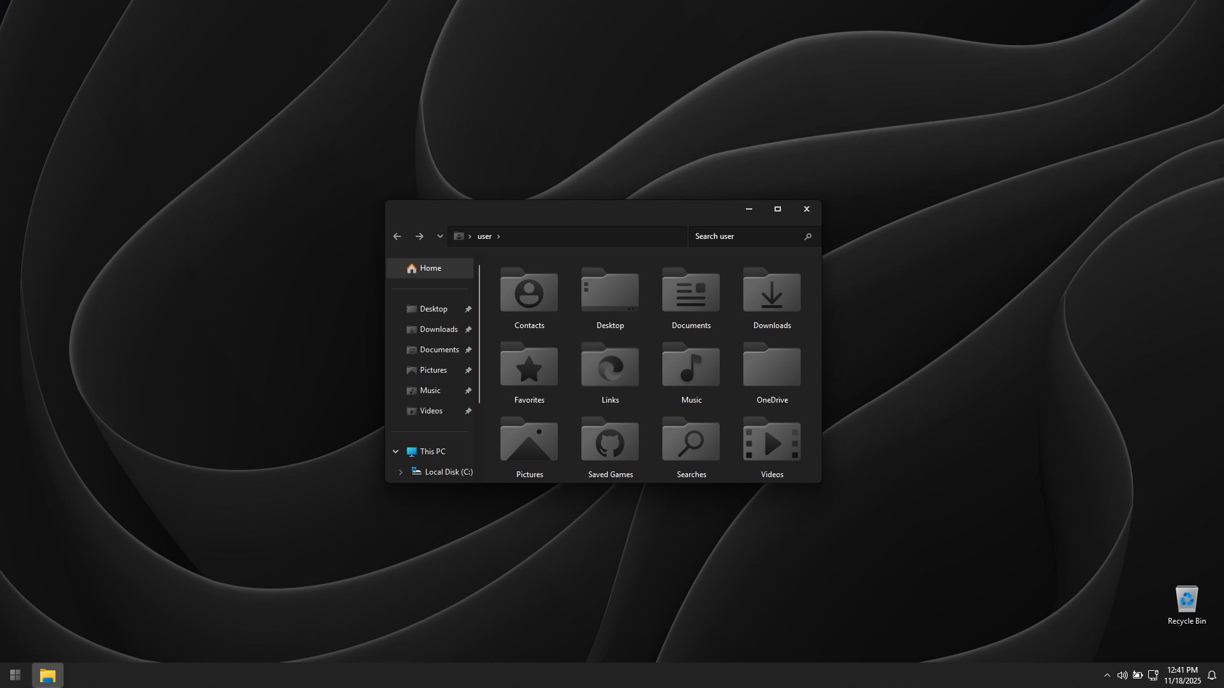This screenshot has width=1224, height=688.
Task: Open the Favorites star folder
Action: [x=528, y=366]
